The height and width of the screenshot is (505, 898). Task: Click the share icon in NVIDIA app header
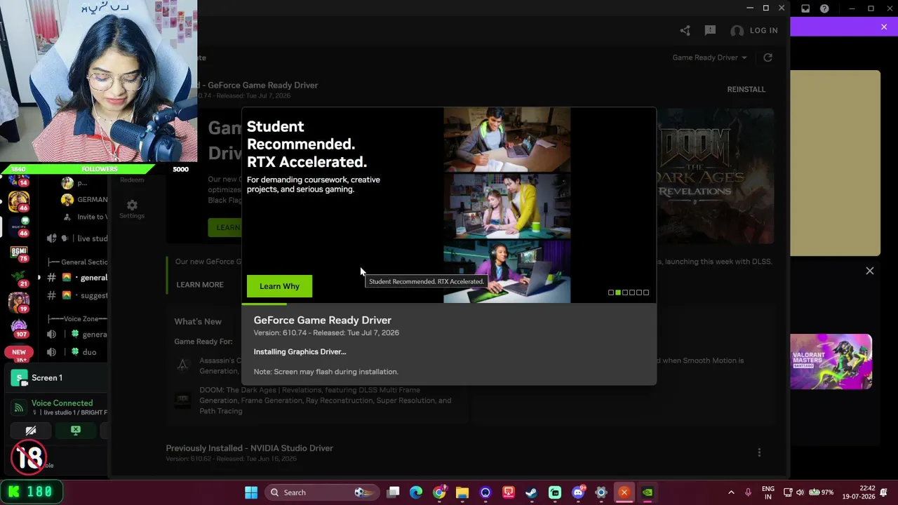[685, 30]
